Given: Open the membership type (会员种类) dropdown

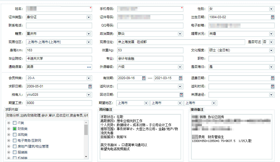Looking at the screenshot, I should [x=89, y=78].
